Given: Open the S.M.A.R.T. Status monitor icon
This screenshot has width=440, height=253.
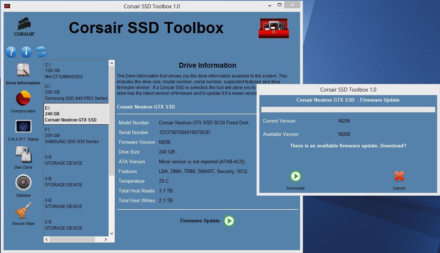Looking at the screenshot, I should 23,126.
